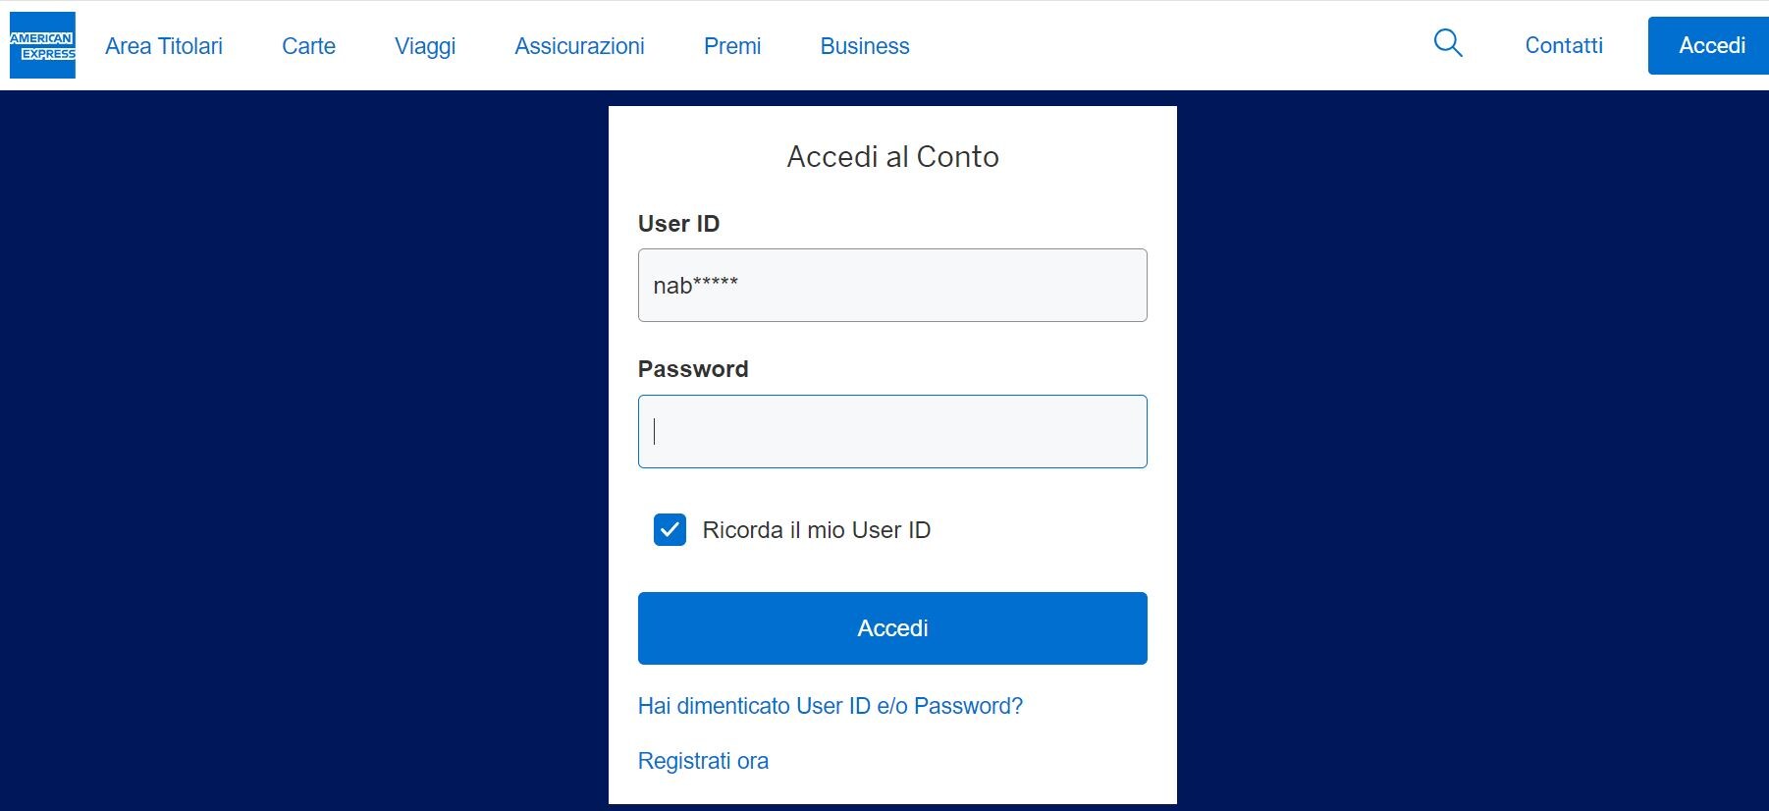Open the Area Titolari menu
The image size is (1769, 811).
164,46
